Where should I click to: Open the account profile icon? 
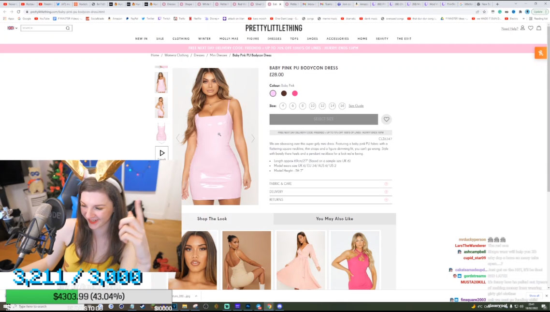tap(522, 28)
